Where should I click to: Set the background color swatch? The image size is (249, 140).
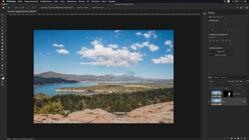3,78
